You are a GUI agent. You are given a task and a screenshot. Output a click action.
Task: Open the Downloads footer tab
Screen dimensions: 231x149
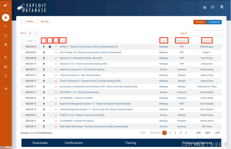(40, 143)
